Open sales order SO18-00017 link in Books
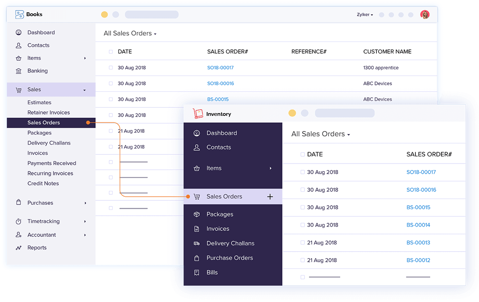 point(220,68)
